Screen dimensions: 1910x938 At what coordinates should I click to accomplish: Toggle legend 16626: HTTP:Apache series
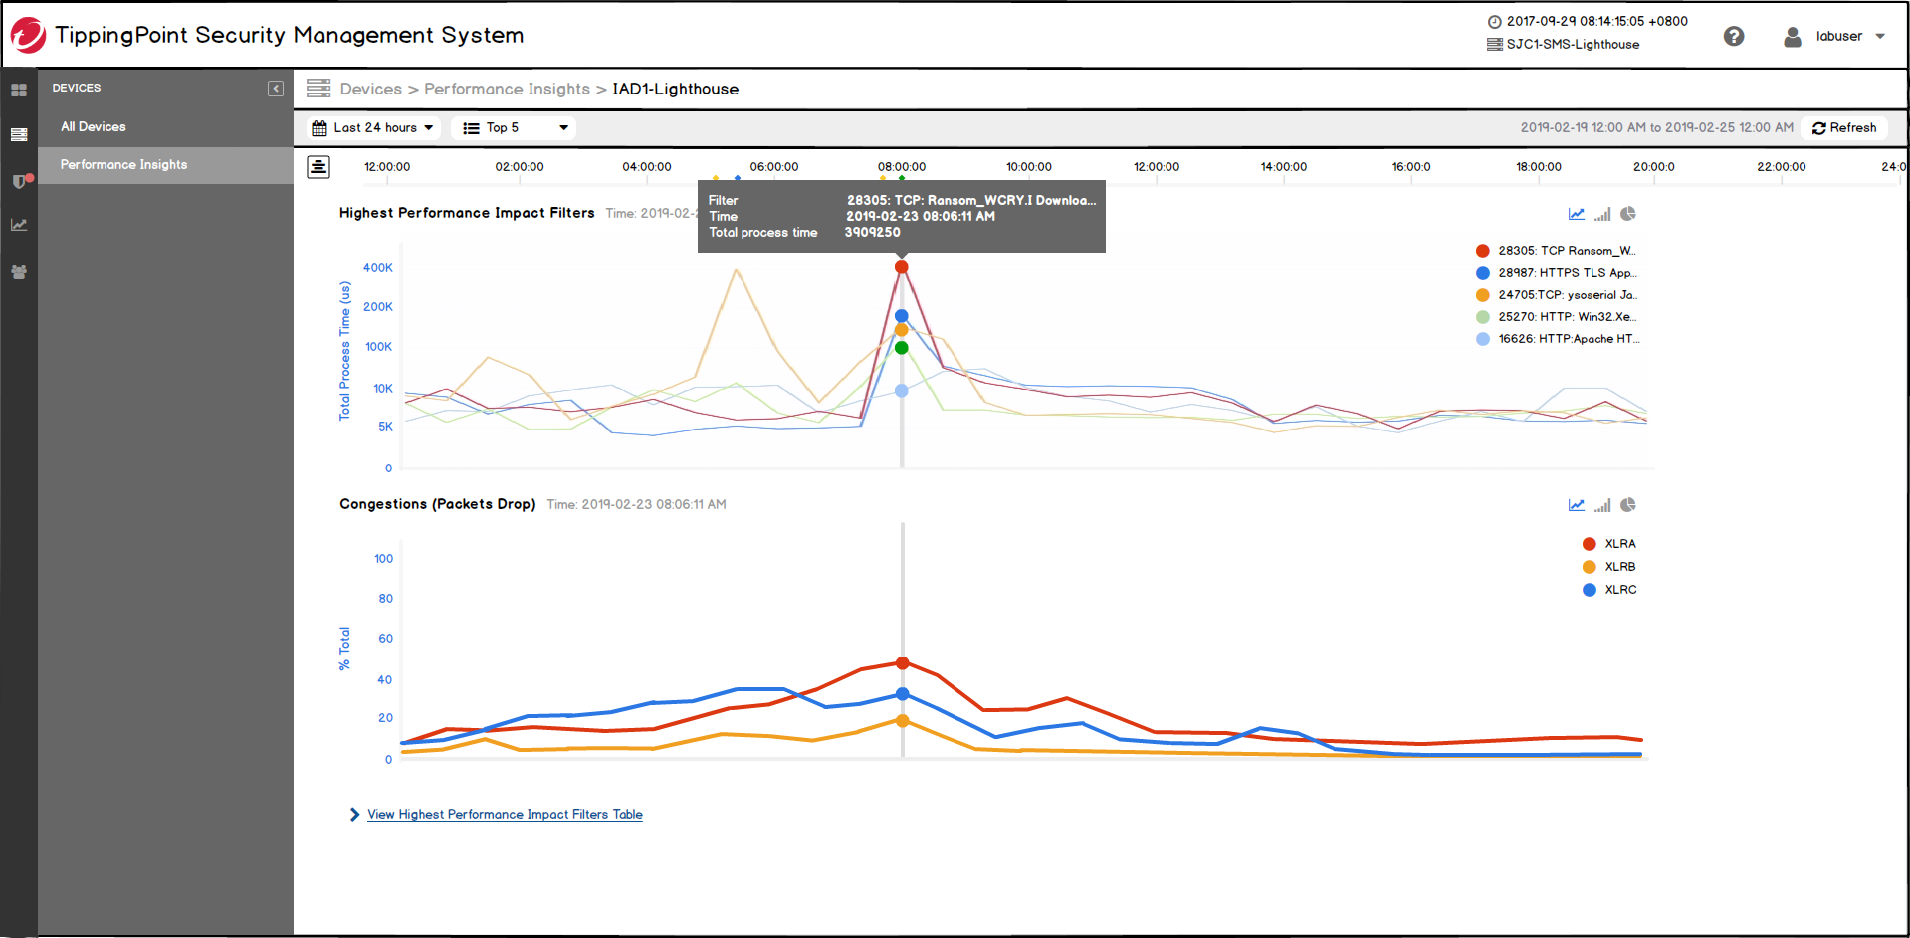coord(1557,339)
